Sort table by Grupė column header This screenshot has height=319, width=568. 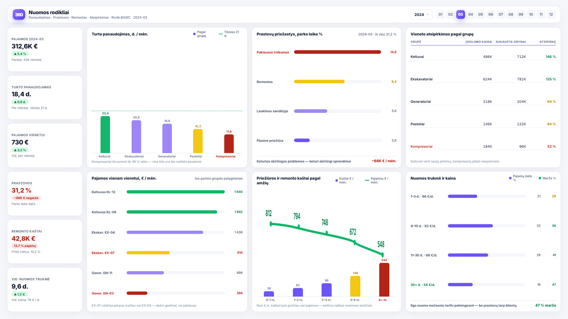(416, 42)
